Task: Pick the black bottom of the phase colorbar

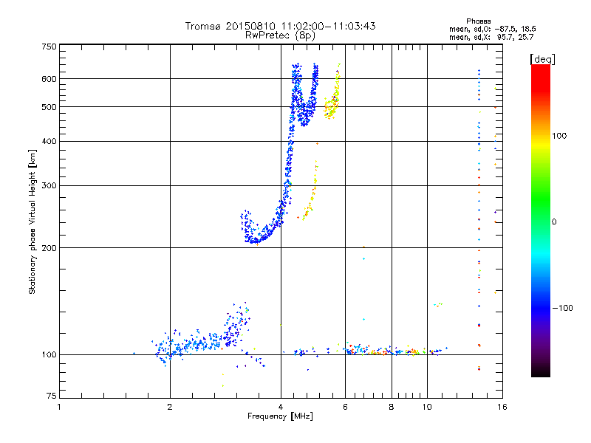Action: point(541,372)
